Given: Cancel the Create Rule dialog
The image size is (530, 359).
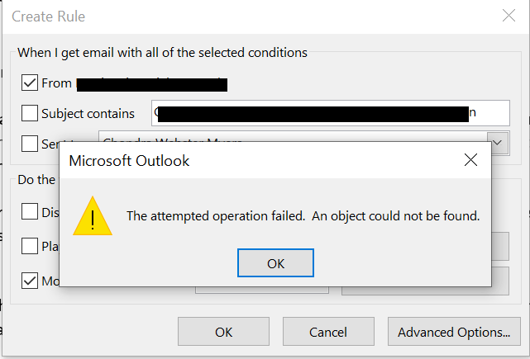Looking at the screenshot, I should (x=328, y=332).
